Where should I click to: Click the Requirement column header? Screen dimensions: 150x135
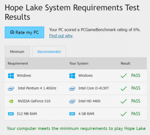(18, 63)
